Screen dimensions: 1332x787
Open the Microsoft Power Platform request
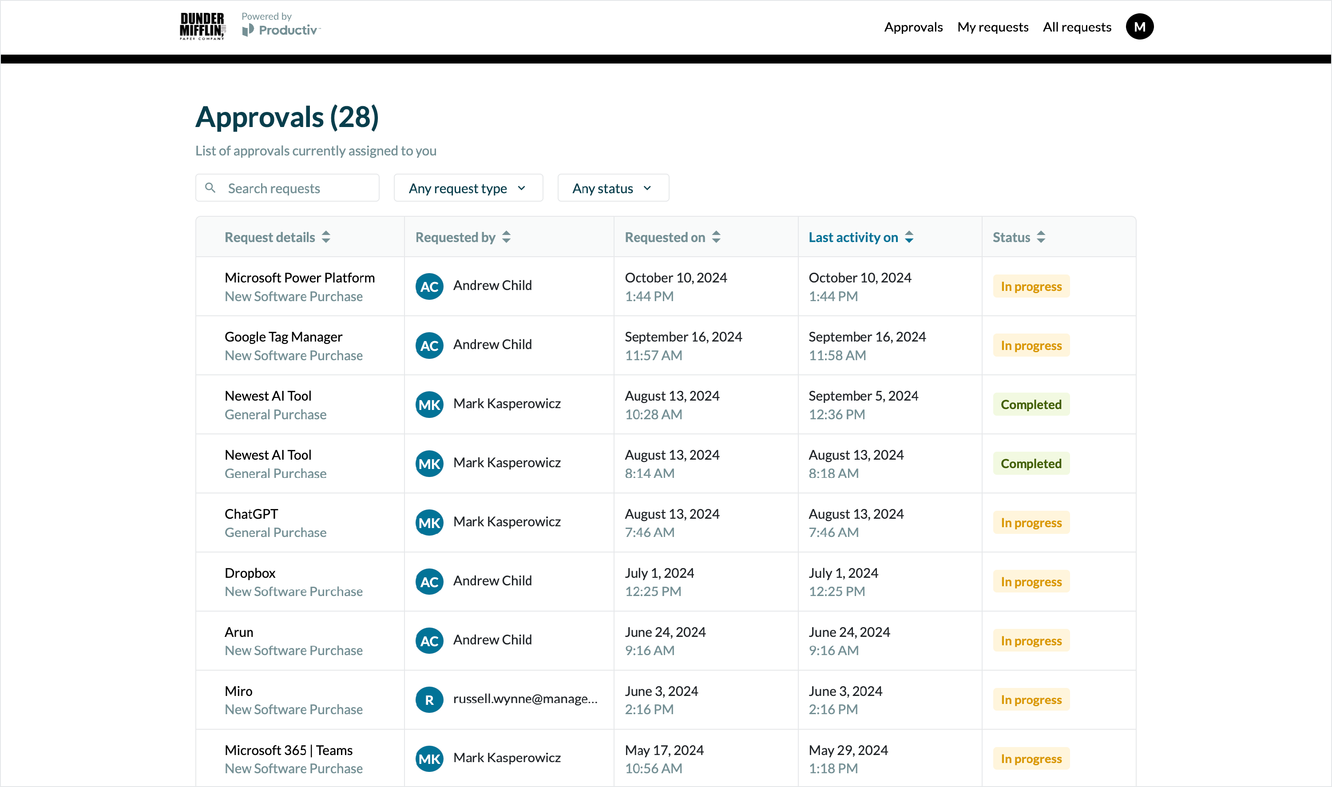click(299, 277)
